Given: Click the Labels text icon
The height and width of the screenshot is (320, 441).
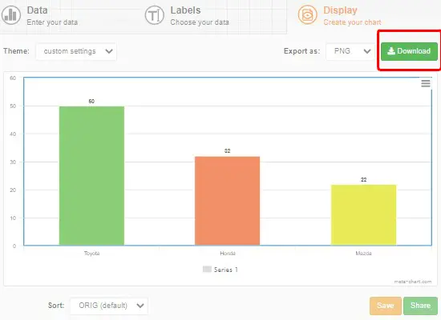Looking at the screenshot, I should click(x=155, y=15).
